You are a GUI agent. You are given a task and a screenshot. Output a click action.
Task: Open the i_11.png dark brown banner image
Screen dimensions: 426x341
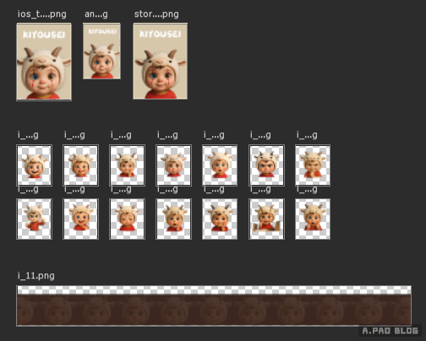pyautogui.click(x=214, y=306)
